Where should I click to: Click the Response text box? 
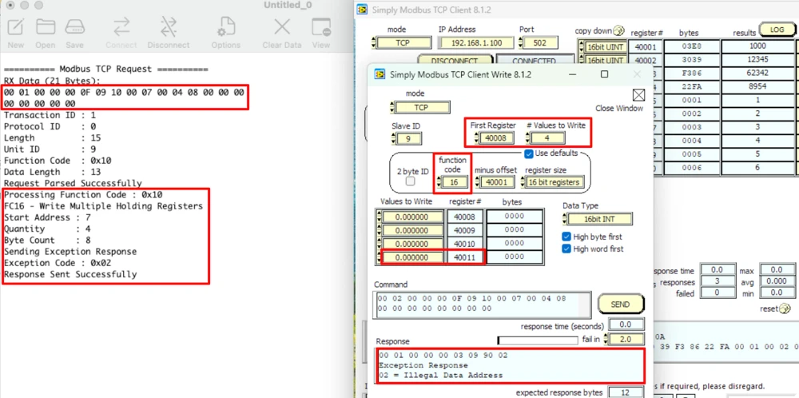(x=511, y=365)
